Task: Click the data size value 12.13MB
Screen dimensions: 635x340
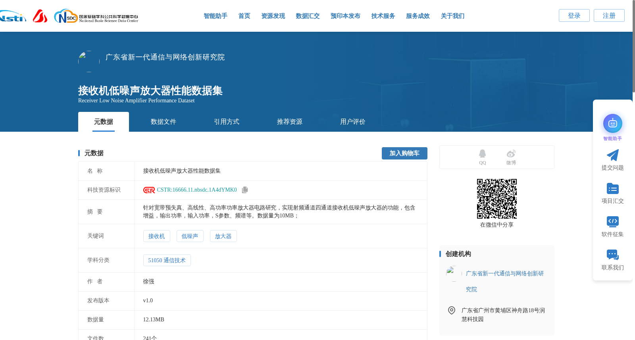Action: 154,320
